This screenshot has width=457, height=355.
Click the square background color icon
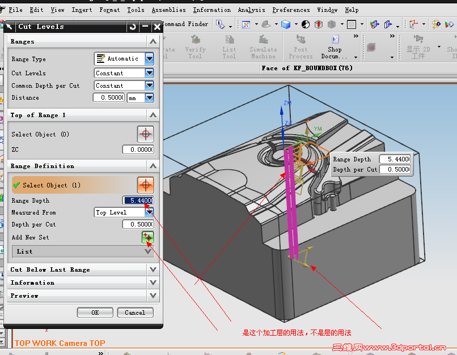tap(352, 24)
